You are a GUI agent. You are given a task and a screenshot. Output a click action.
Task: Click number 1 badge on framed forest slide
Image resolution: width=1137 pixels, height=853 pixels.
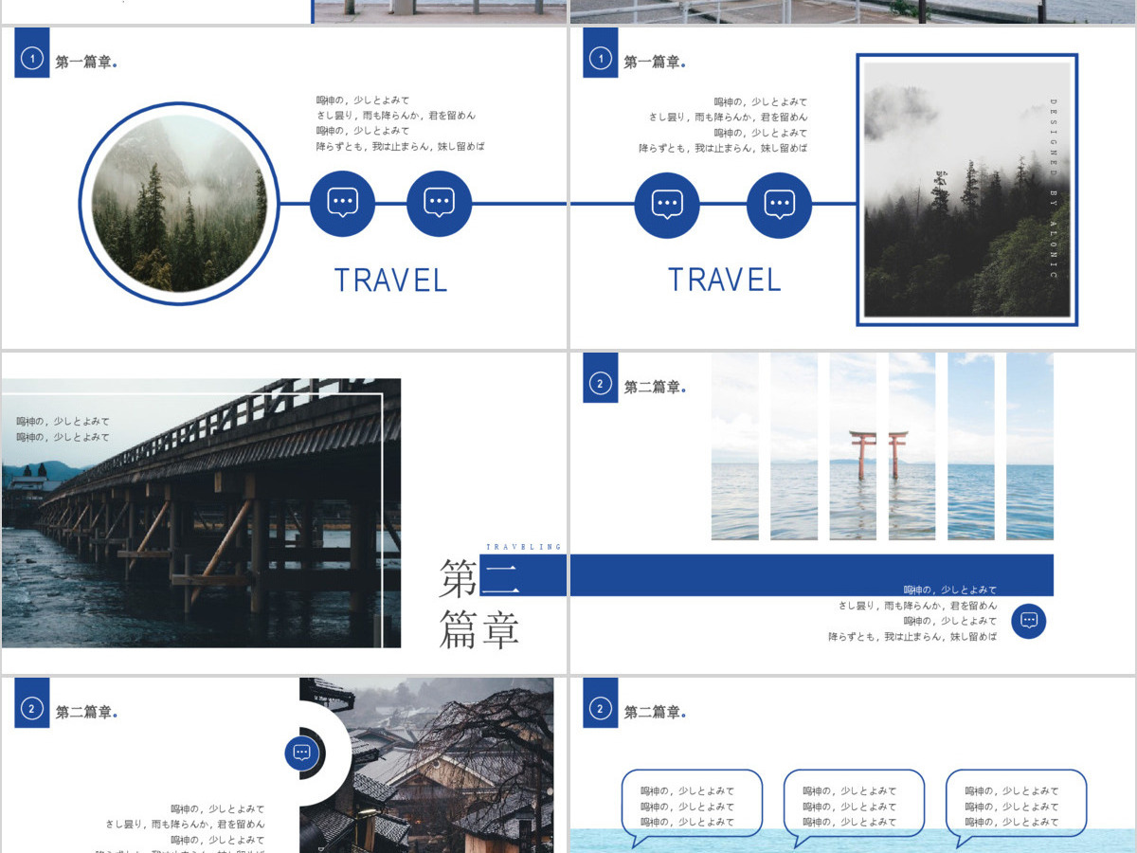click(600, 59)
